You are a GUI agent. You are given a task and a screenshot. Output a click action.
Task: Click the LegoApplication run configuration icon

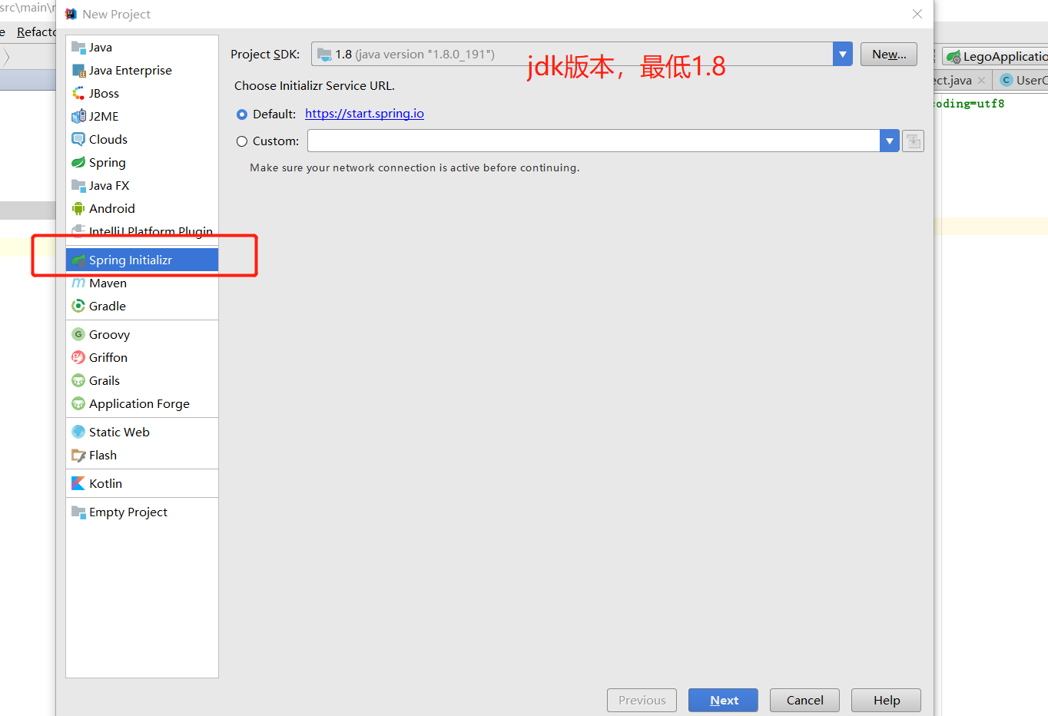953,57
